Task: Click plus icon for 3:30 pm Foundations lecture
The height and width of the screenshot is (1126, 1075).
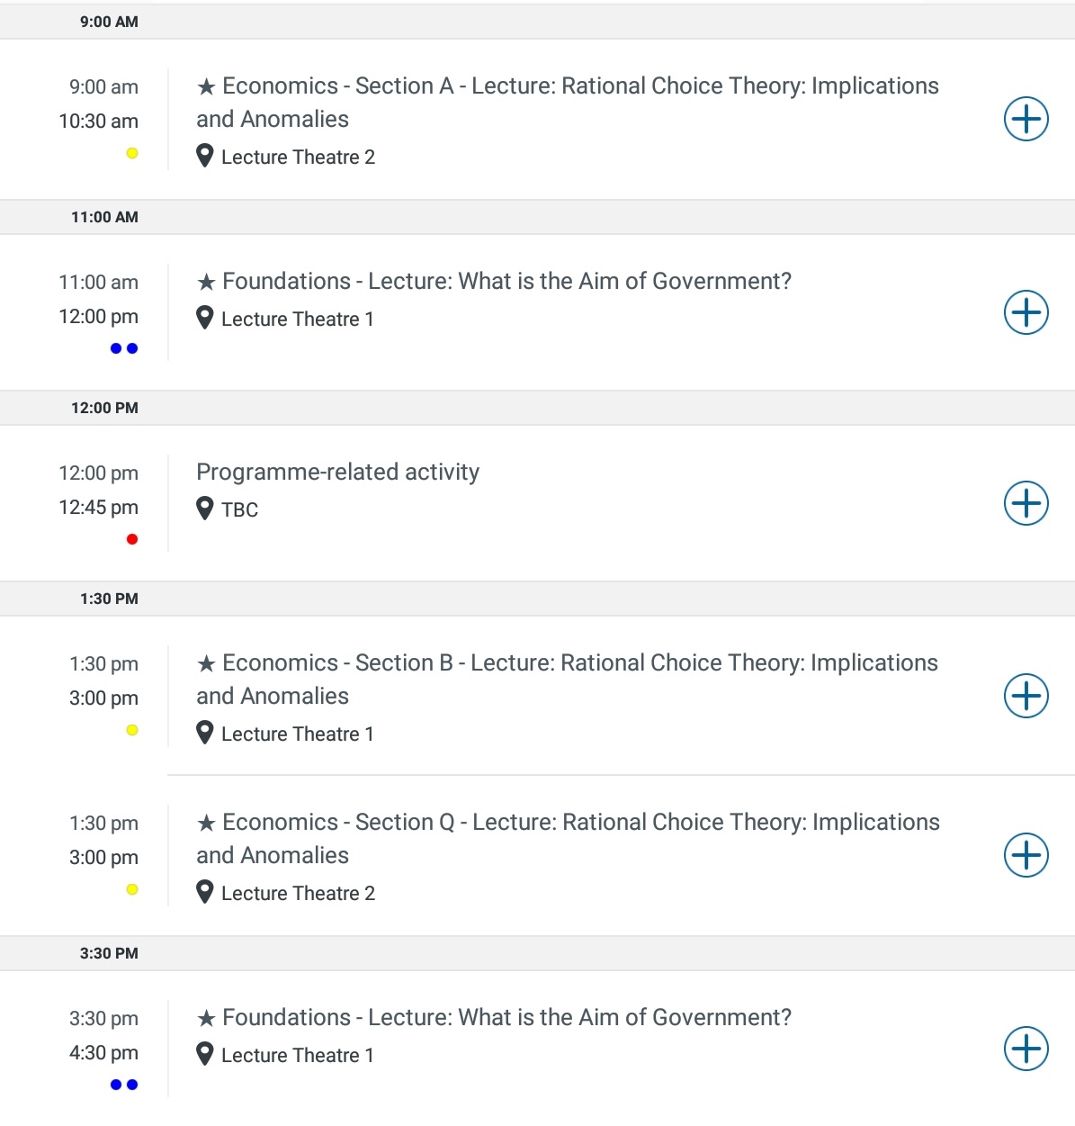Action: pos(1026,1049)
